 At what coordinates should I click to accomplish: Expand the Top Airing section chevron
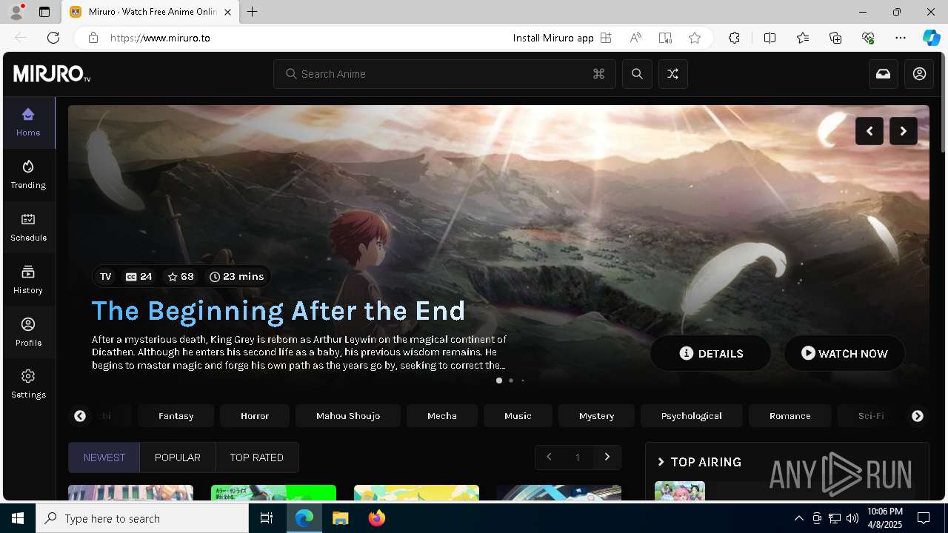coord(661,462)
